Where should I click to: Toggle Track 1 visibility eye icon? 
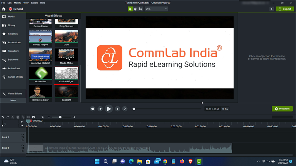tap(23, 145)
